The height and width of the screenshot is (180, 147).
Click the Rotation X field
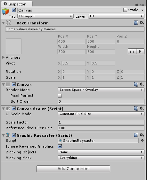74,72
